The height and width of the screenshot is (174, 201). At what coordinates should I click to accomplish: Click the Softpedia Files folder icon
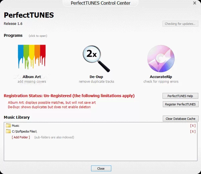pos(8,131)
